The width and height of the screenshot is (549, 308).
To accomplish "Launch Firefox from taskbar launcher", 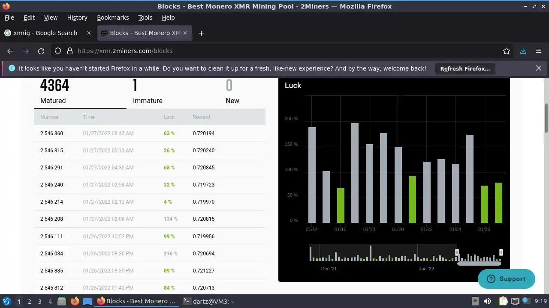I will (x=75, y=301).
